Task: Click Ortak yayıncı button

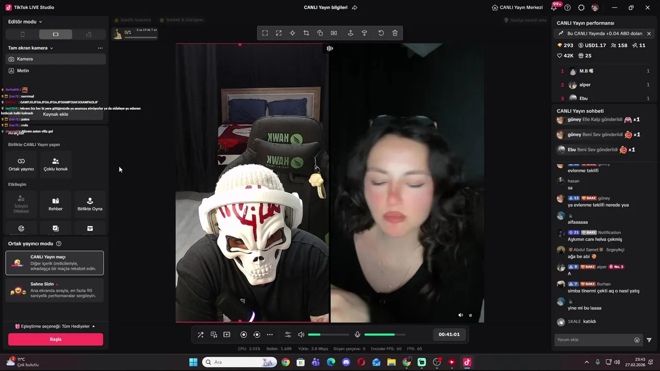Action: click(x=21, y=164)
